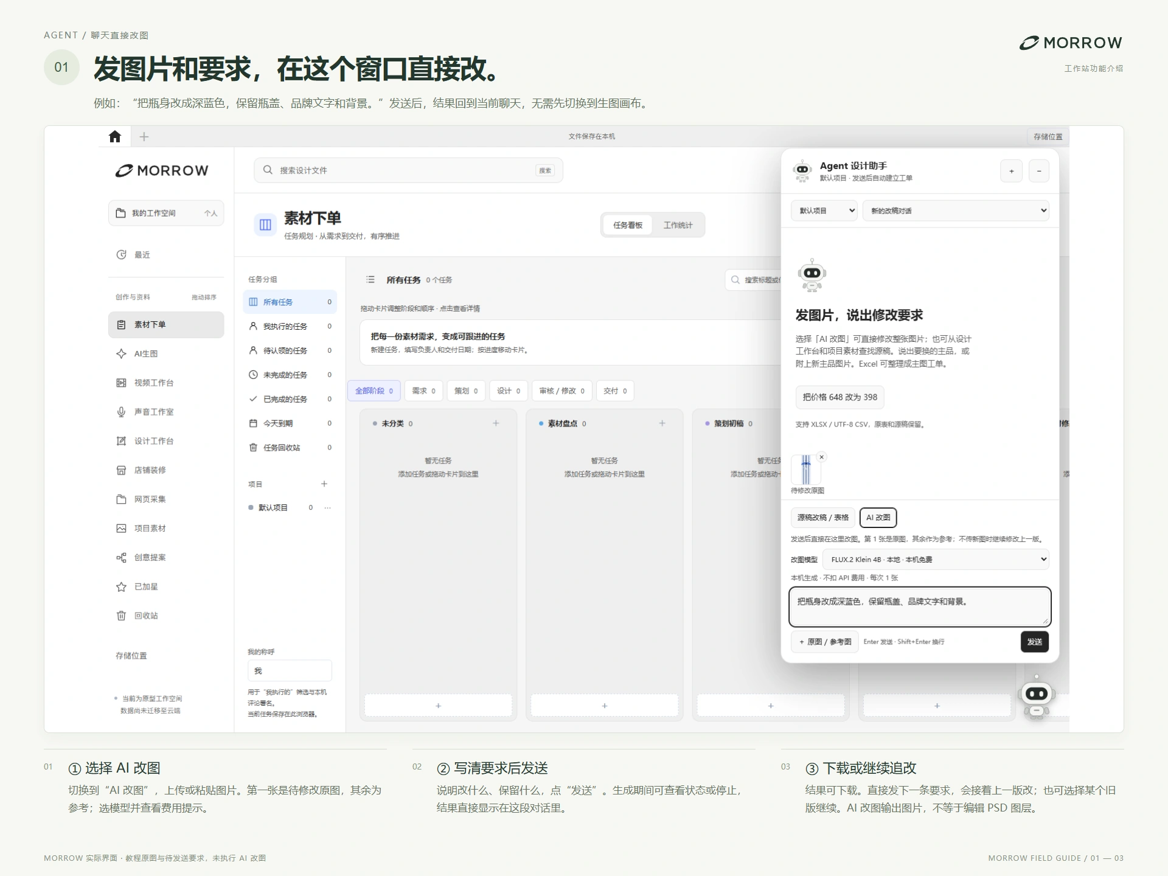Click the search magnifier in design file search

click(x=268, y=170)
